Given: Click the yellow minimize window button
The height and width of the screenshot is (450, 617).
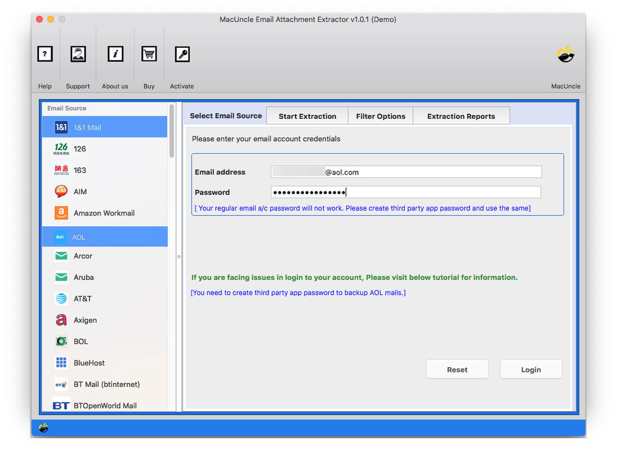Looking at the screenshot, I should coord(51,19).
